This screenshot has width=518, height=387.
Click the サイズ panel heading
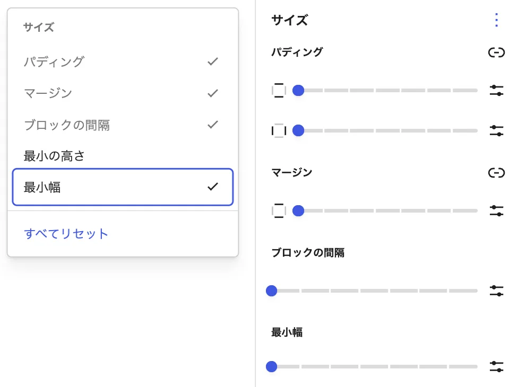[x=290, y=20]
